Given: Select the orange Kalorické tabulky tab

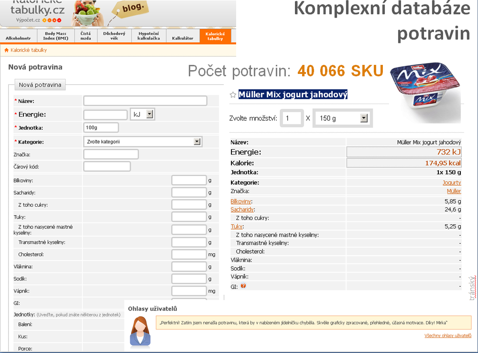Looking at the screenshot, I should click(x=215, y=36).
